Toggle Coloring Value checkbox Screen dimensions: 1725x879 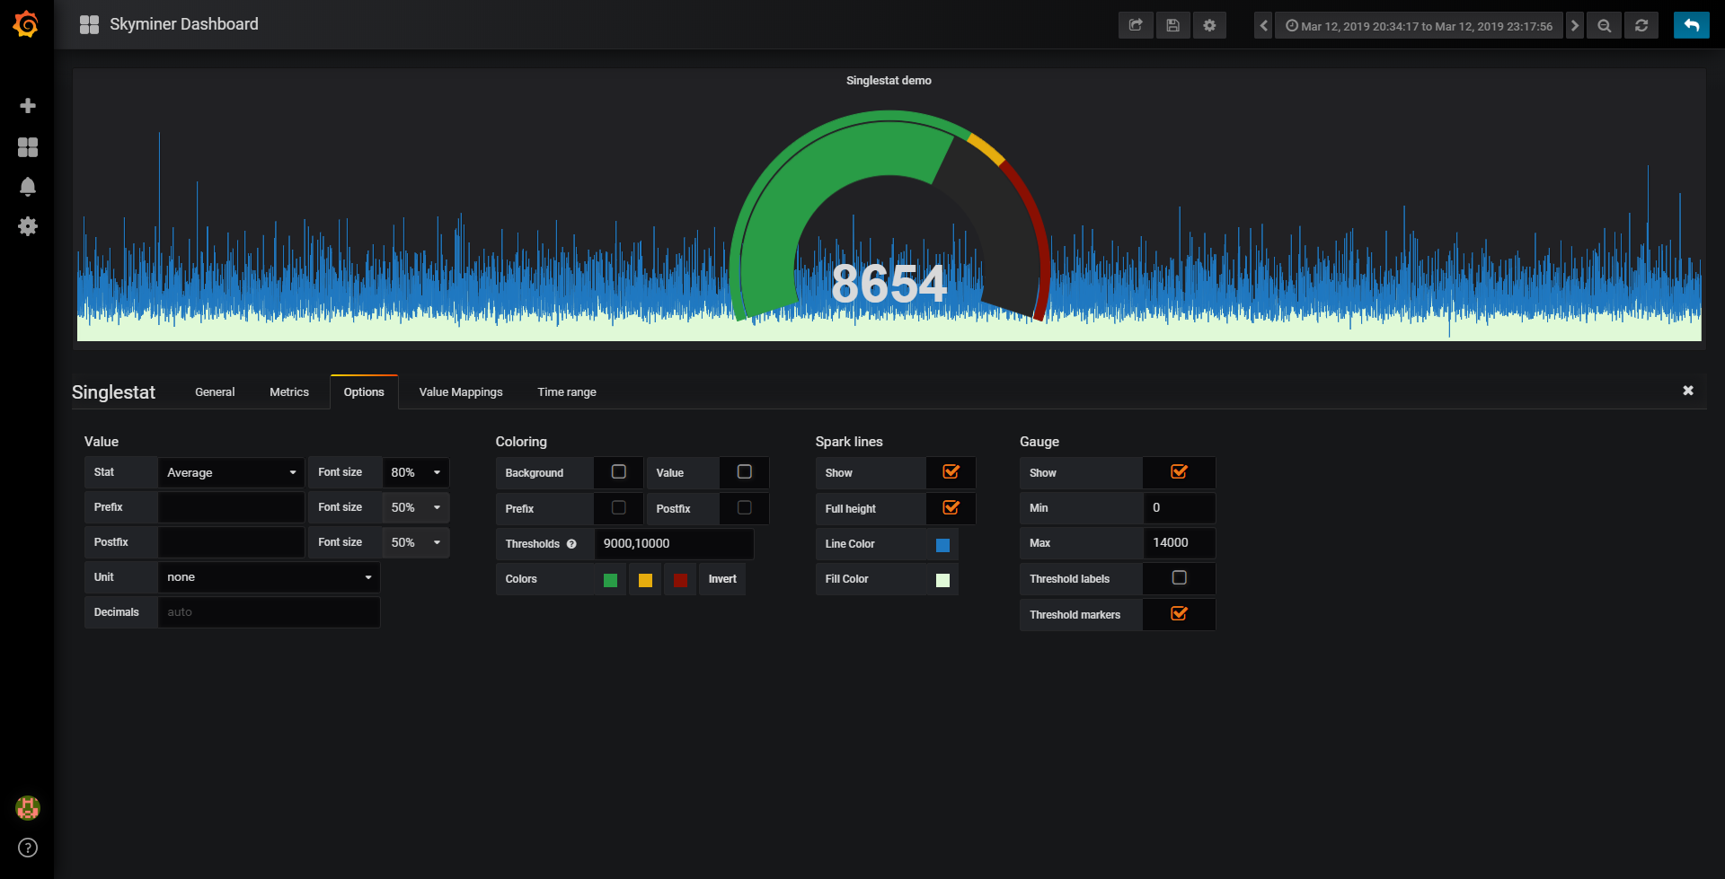(x=745, y=472)
